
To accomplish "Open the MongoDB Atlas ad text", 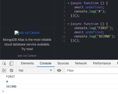I will point(27,44).
